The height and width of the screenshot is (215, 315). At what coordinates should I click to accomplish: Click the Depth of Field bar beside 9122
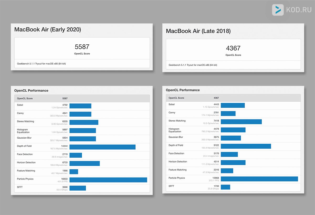[246, 146]
